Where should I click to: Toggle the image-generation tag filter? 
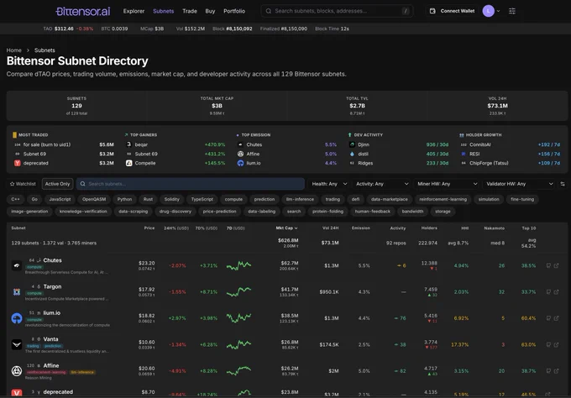[x=29, y=212]
